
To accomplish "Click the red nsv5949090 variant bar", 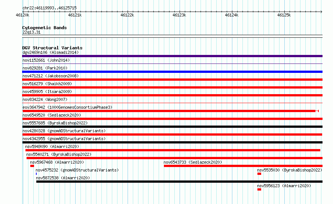I will click(x=172, y=150).
